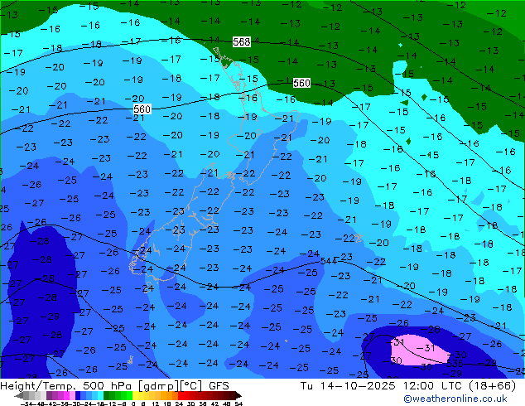Screen dimensions: 525x406
Task: Click the "54" label ending the color scale
Action: click(238, 404)
